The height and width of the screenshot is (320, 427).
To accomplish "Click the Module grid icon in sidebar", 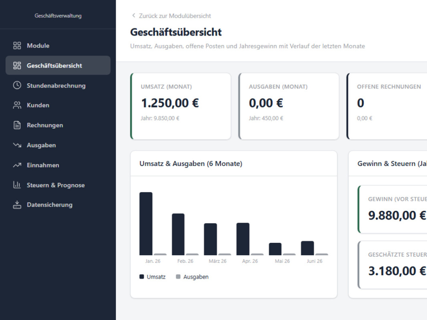I will 17,46.
